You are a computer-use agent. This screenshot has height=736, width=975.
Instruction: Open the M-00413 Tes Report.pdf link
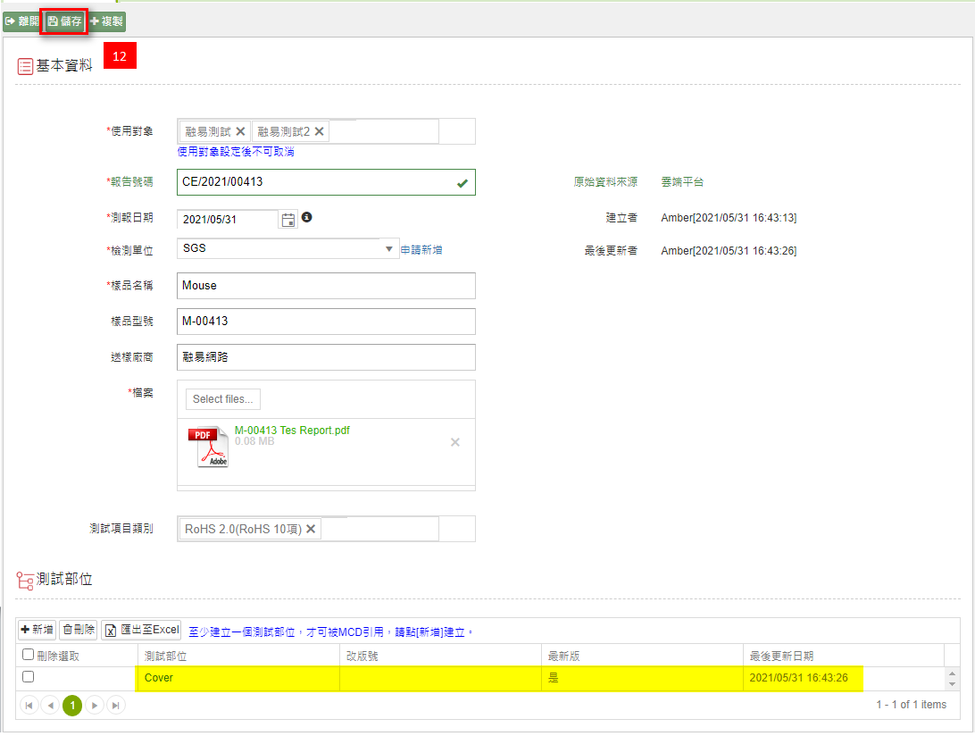point(292,431)
